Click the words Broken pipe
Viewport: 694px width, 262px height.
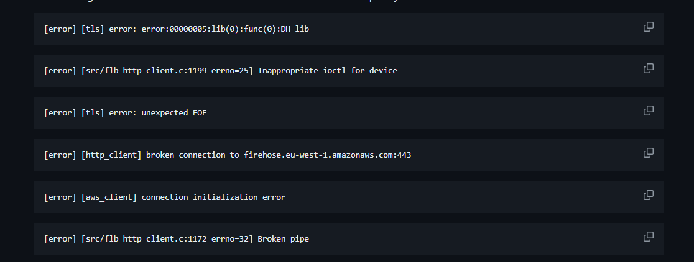click(284, 239)
